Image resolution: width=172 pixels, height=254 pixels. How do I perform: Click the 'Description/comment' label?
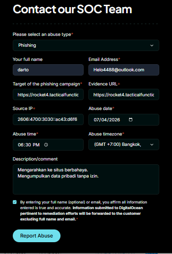point(35,159)
